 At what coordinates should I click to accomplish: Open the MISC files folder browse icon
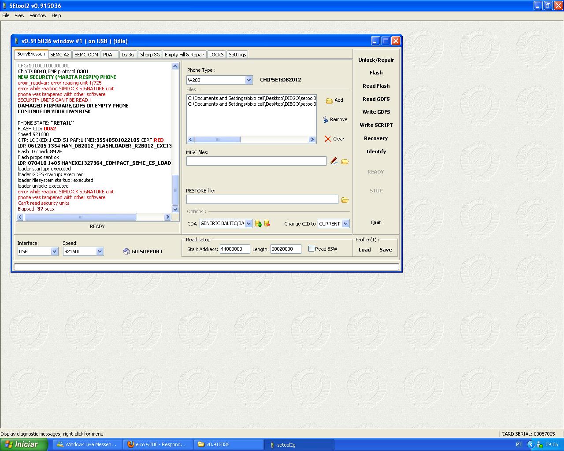click(345, 162)
